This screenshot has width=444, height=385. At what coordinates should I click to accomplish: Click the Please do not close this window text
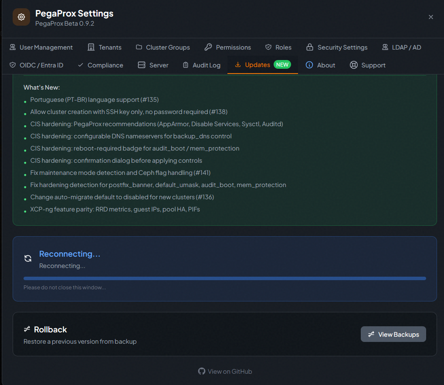coord(64,288)
